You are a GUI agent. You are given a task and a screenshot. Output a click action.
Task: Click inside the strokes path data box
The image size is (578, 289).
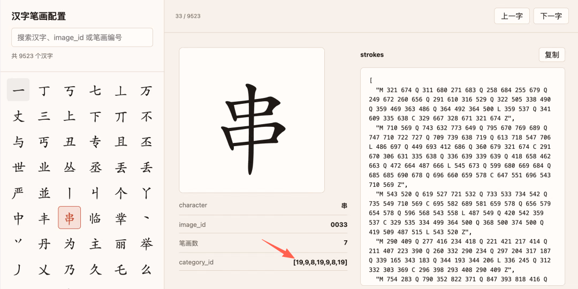coord(462,177)
